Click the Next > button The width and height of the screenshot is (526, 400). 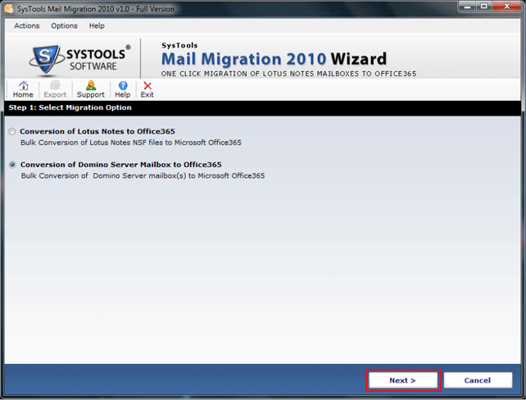point(403,380)
